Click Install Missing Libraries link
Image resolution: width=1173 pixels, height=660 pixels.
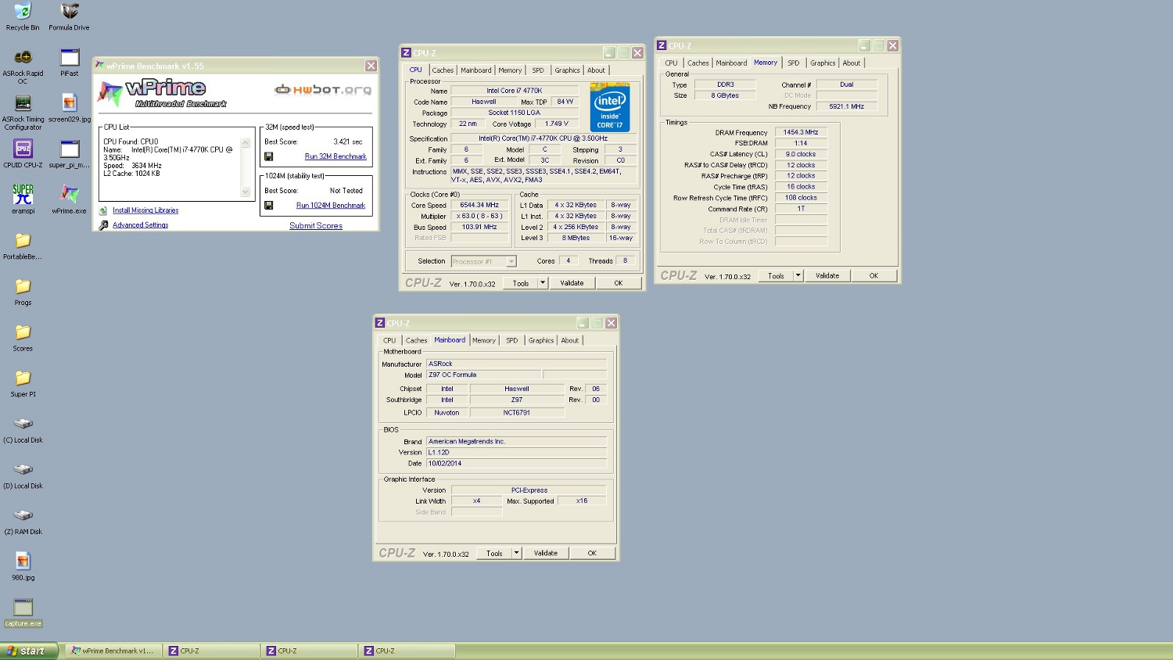click(x=145, y=210)
